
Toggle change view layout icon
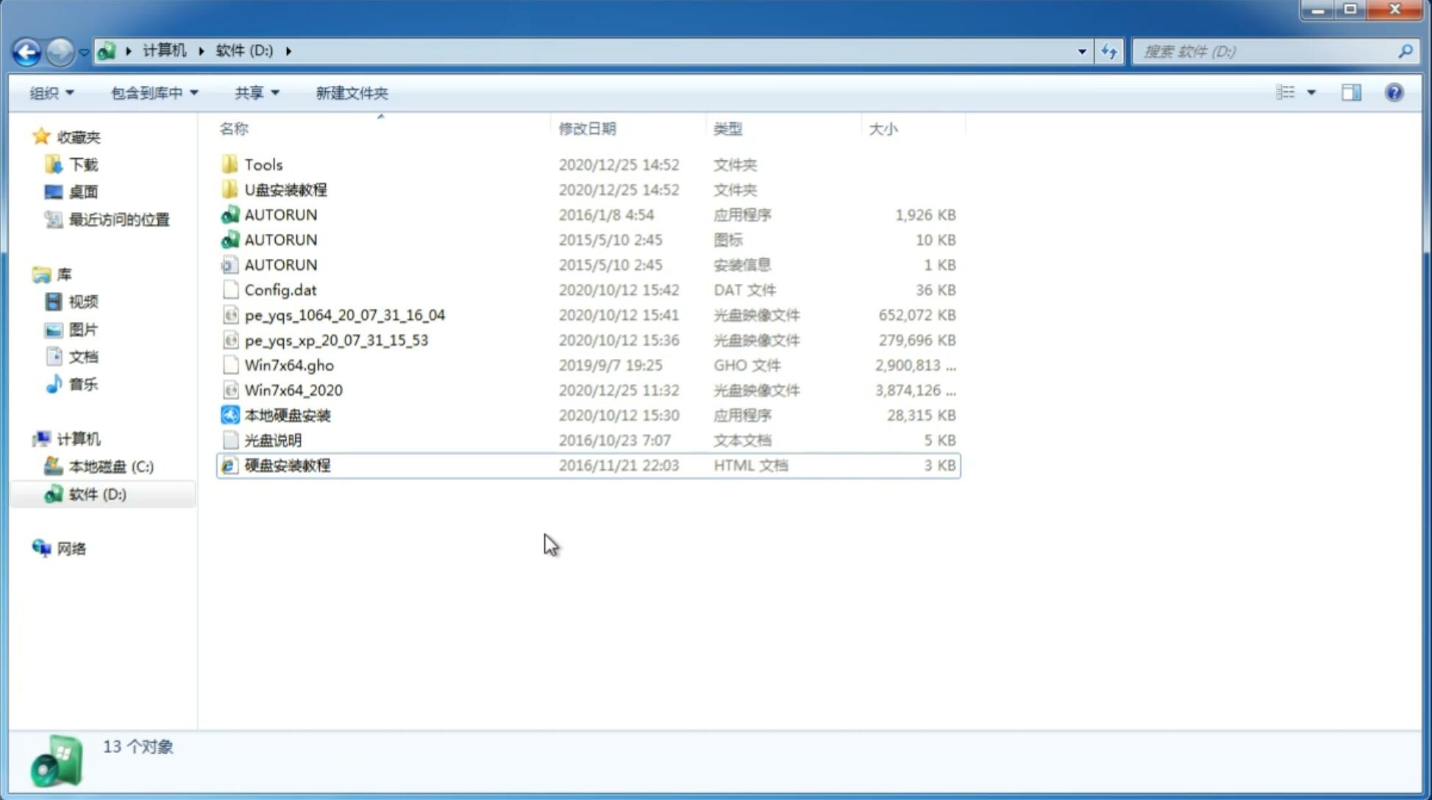[x=1293, y=93]
